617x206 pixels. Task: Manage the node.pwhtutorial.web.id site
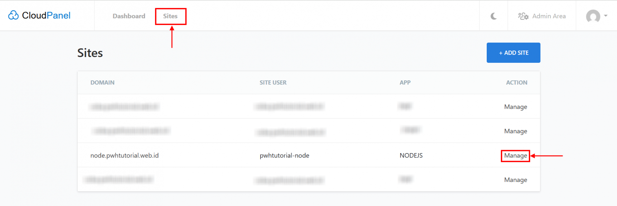(515, 156)
